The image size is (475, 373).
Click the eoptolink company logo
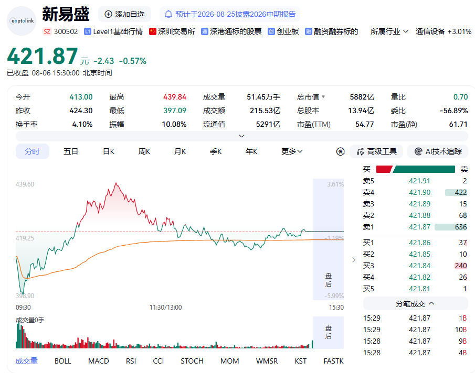pyautogui.click(x=22, y=21)
